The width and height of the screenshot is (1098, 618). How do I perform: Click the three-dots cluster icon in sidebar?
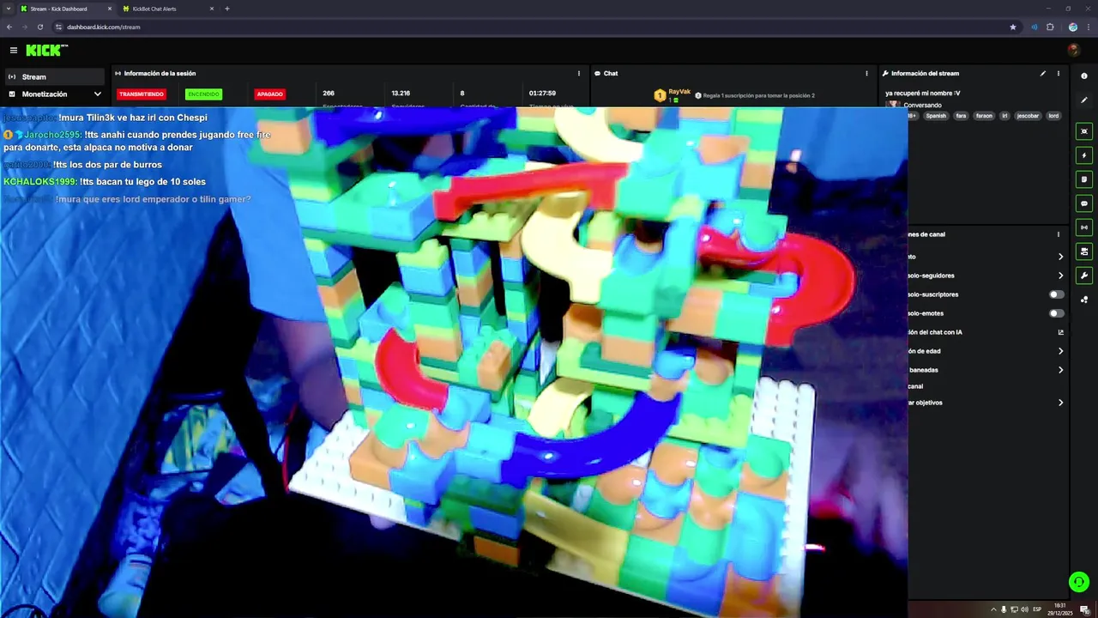(1084, 300)
